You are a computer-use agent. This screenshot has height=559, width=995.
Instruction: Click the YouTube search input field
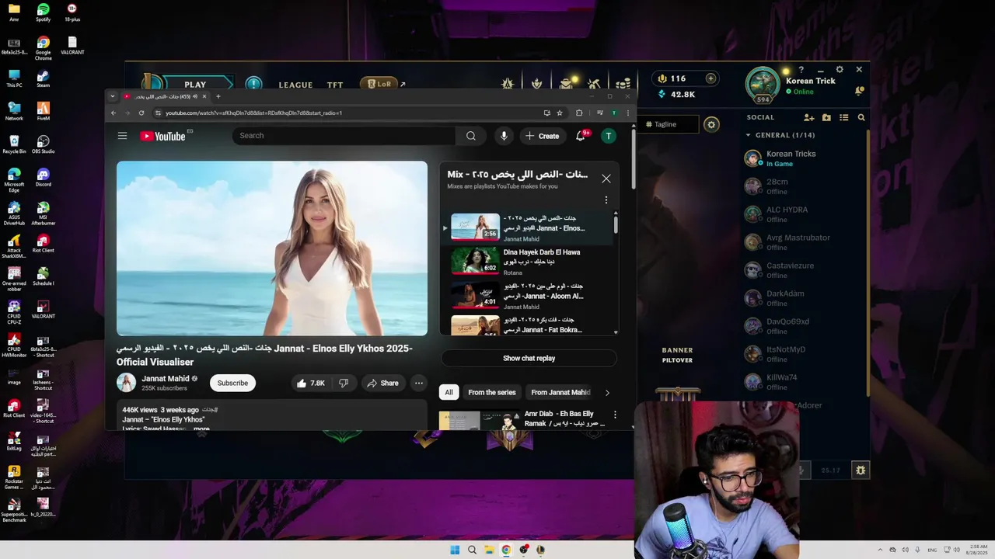click(x=344, y=136)
